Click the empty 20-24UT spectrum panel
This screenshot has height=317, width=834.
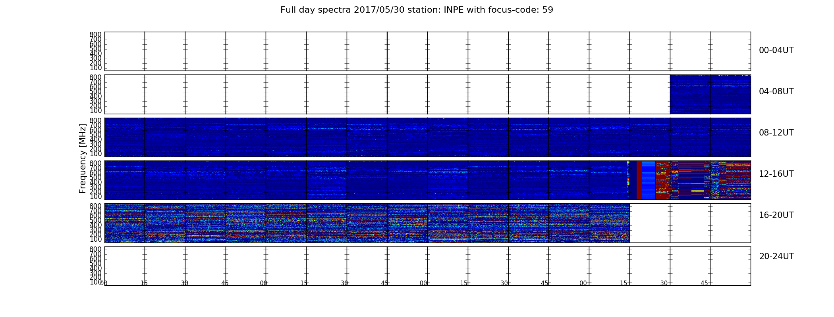[427, 266]
